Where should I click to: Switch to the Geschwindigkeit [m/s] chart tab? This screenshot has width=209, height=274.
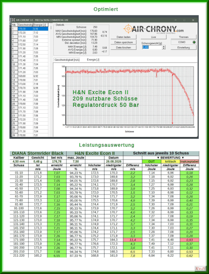(x=67, y=60)
